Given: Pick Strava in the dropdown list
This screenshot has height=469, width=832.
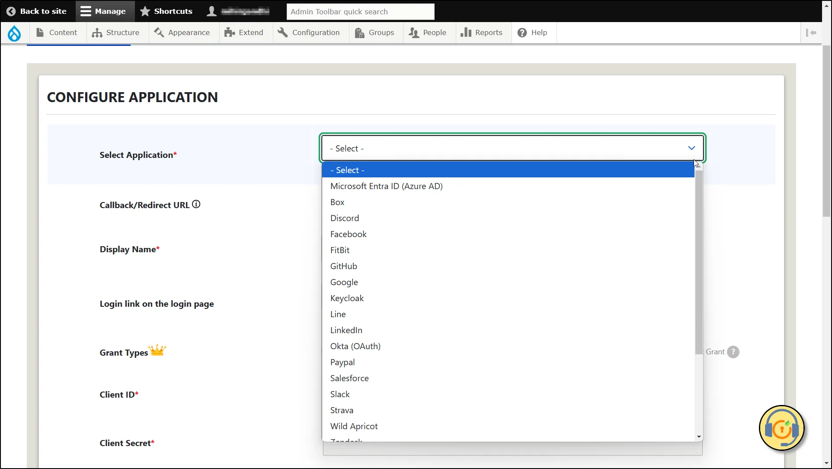Looking at the screenshot, I should tap(508, 410).
